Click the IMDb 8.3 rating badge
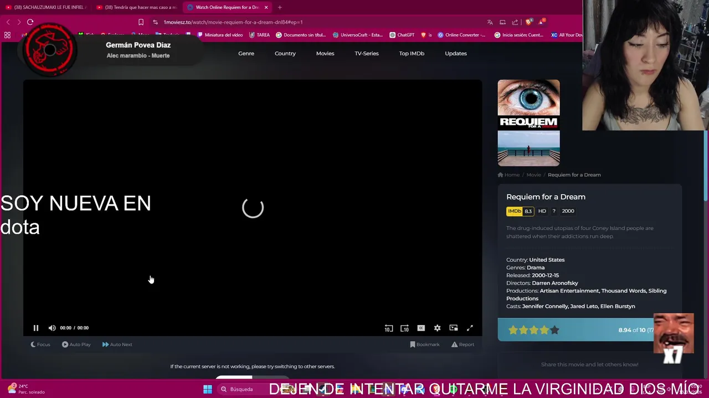This screenshot has width=709, height=398. click(520, 211)
